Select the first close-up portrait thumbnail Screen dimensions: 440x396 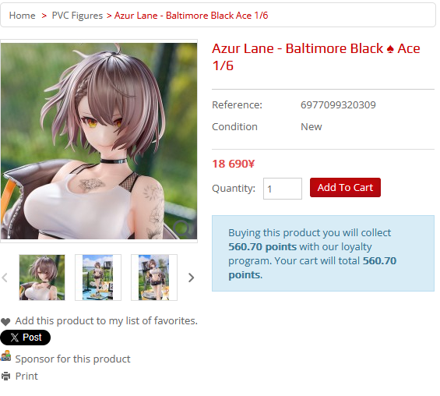42,278
